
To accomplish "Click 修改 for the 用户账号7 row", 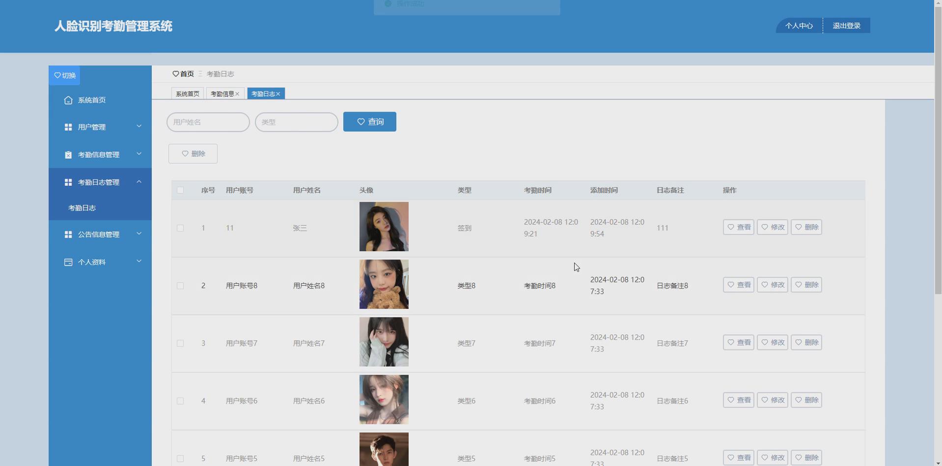I will point(773,342).
